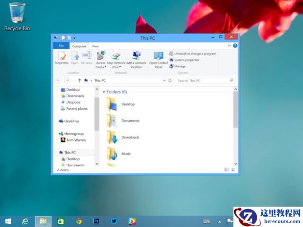Viewport: 303px width, 227px height.
Task: Switch to large icons view in status bar
Action: coord(233,170)
